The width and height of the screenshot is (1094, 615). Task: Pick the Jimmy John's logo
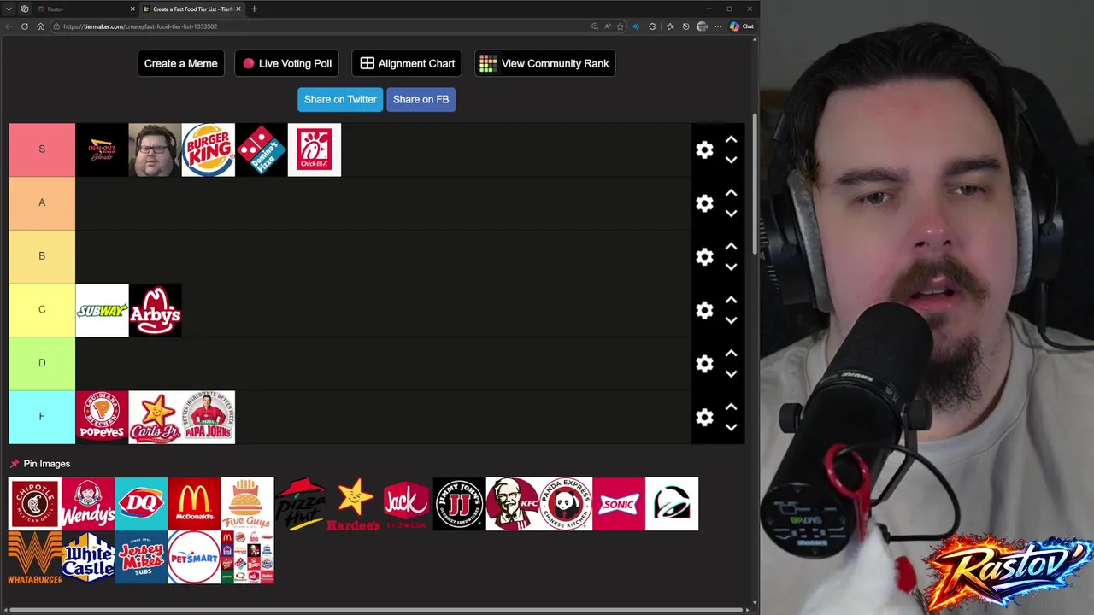pos(459,504)
